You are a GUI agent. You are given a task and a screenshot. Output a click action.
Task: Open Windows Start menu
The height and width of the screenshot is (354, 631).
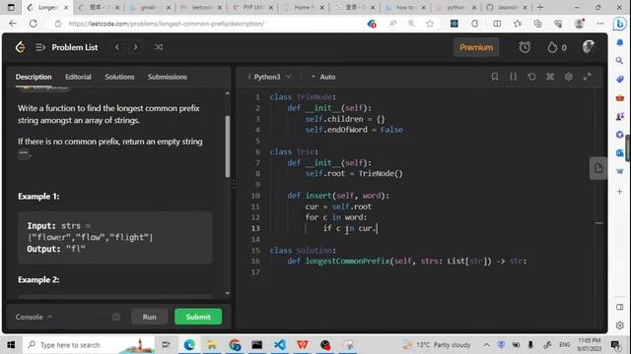[x=11, y=345]
